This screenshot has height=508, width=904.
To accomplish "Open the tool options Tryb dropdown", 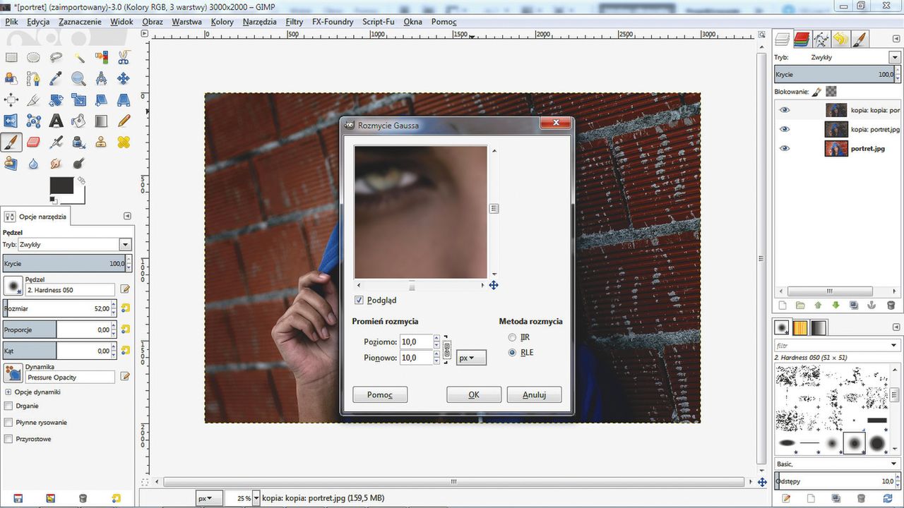I will click(x=125, y=244).
